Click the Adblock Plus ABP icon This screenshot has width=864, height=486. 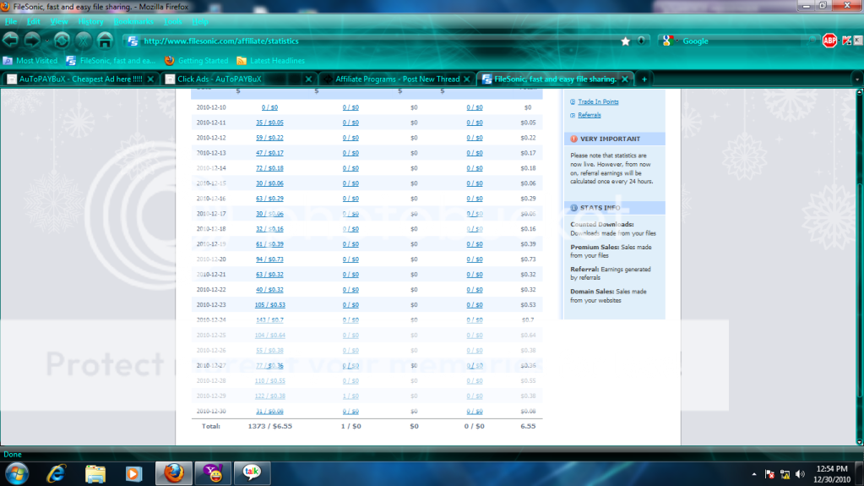click(829, 41)
